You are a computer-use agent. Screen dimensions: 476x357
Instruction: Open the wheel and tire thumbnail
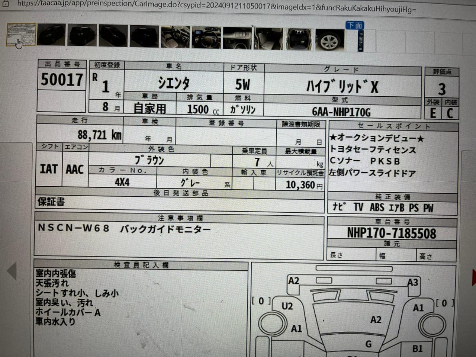pyautogui.click(x=330, y=40)
